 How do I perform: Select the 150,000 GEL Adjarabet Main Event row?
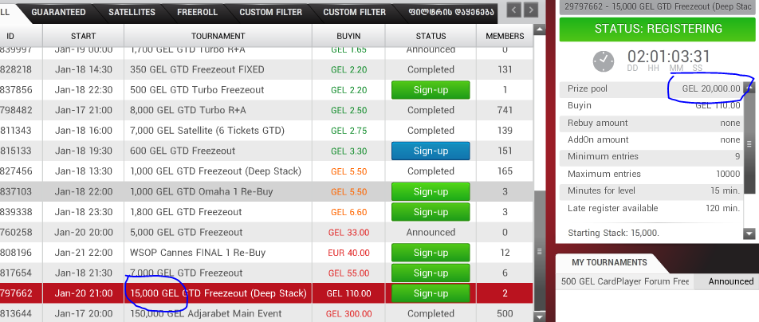[217, 314]
